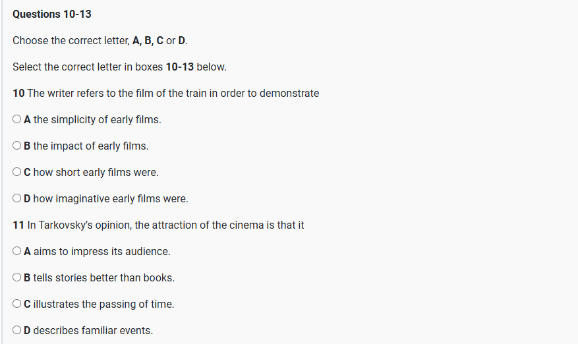578x344 pixels.
Task: Click the 'Questions 10-13' heading
Action: pyautogui.click(x=52, y=14)
